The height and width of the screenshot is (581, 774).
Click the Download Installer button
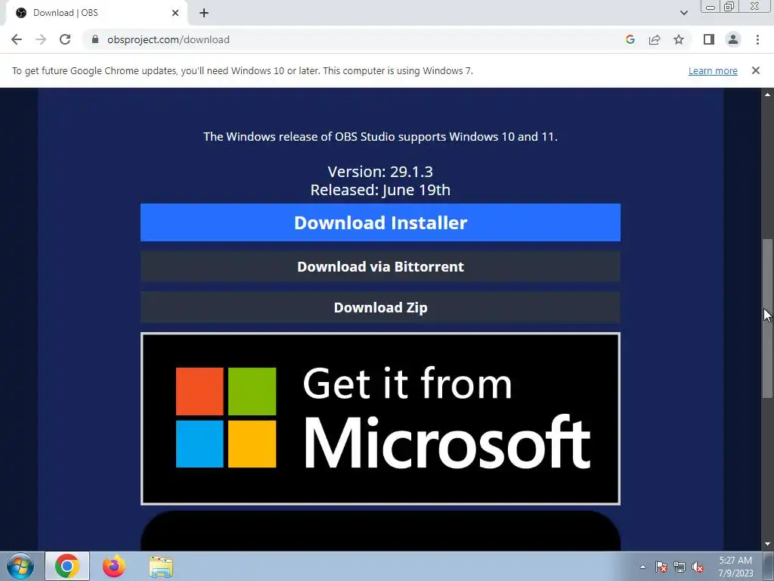click(380, 222)
